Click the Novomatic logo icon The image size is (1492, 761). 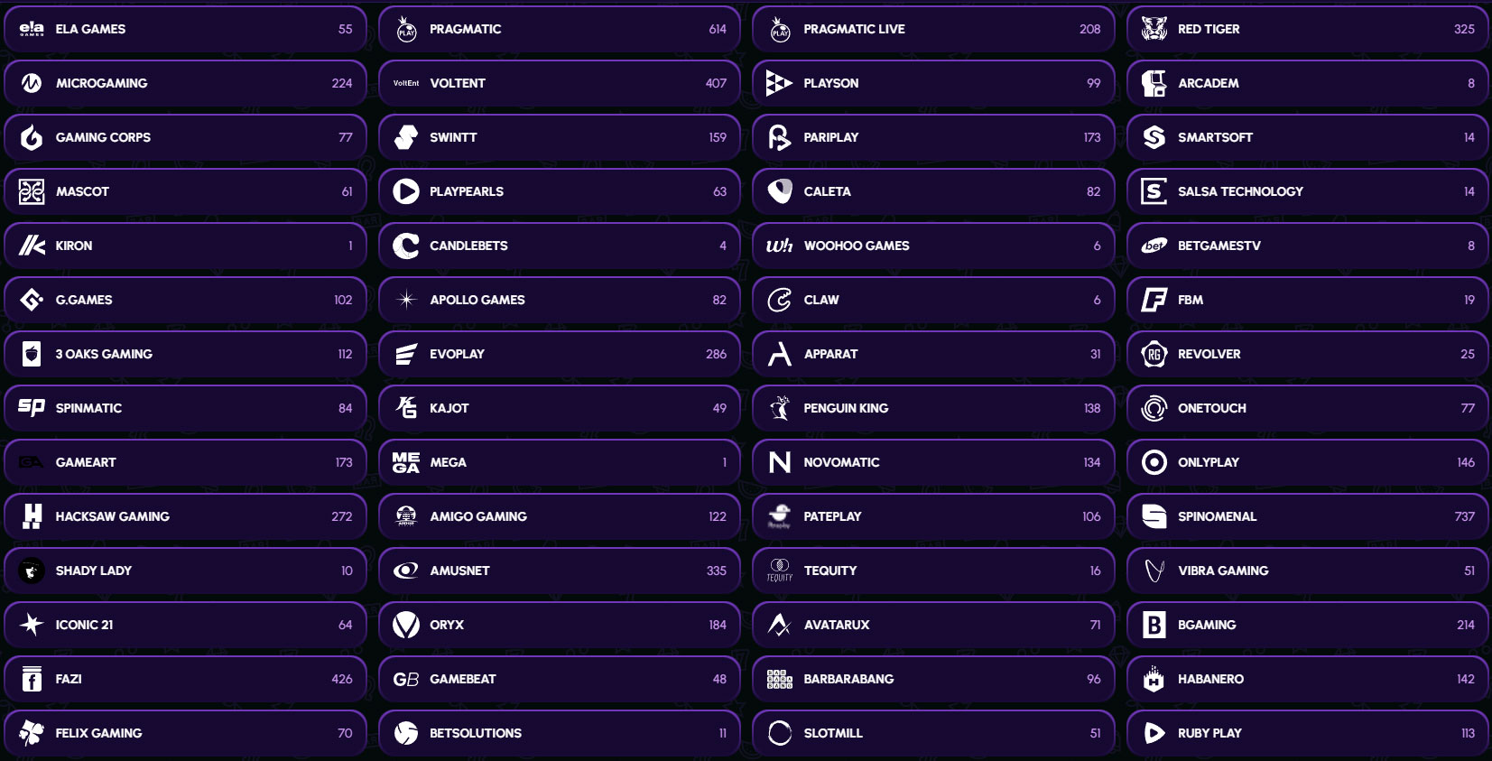pyautogui.click(x=780, y=462)
